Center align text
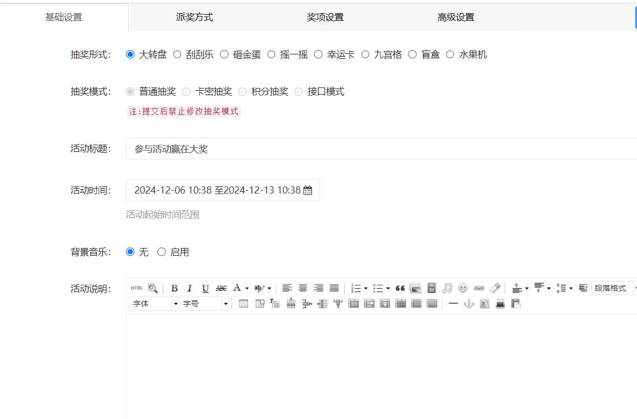This screenshot has width=637, height=419. [x=303, y=288]
